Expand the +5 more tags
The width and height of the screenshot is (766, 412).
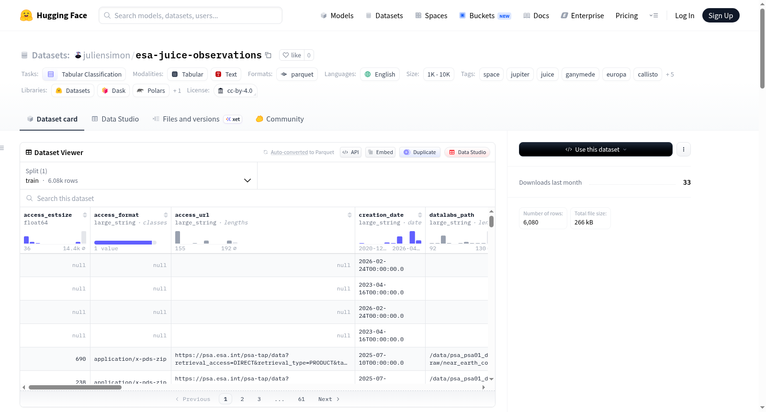[x=670, y=74]
